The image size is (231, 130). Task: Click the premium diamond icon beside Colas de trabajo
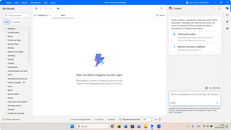click(24, 82)
